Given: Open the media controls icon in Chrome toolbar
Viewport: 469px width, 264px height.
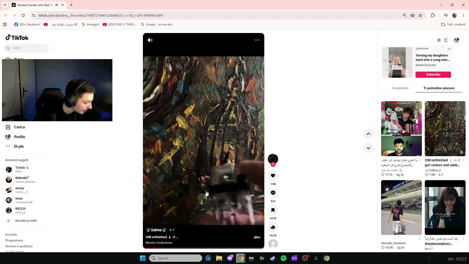Looking at the screenshot, I should [446, 15].
